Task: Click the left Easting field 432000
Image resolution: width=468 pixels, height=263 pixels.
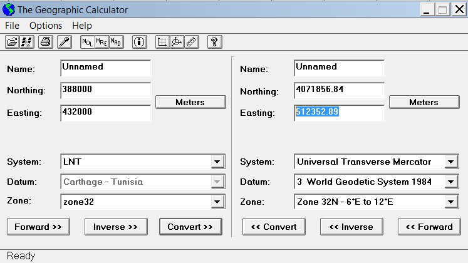Action: pos(106,113)
